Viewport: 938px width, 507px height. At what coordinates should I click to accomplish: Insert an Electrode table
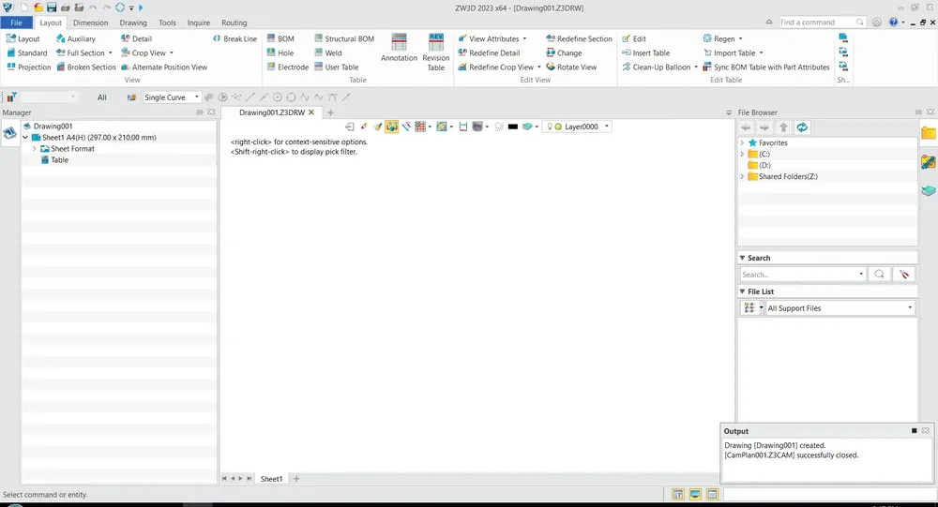288,67
